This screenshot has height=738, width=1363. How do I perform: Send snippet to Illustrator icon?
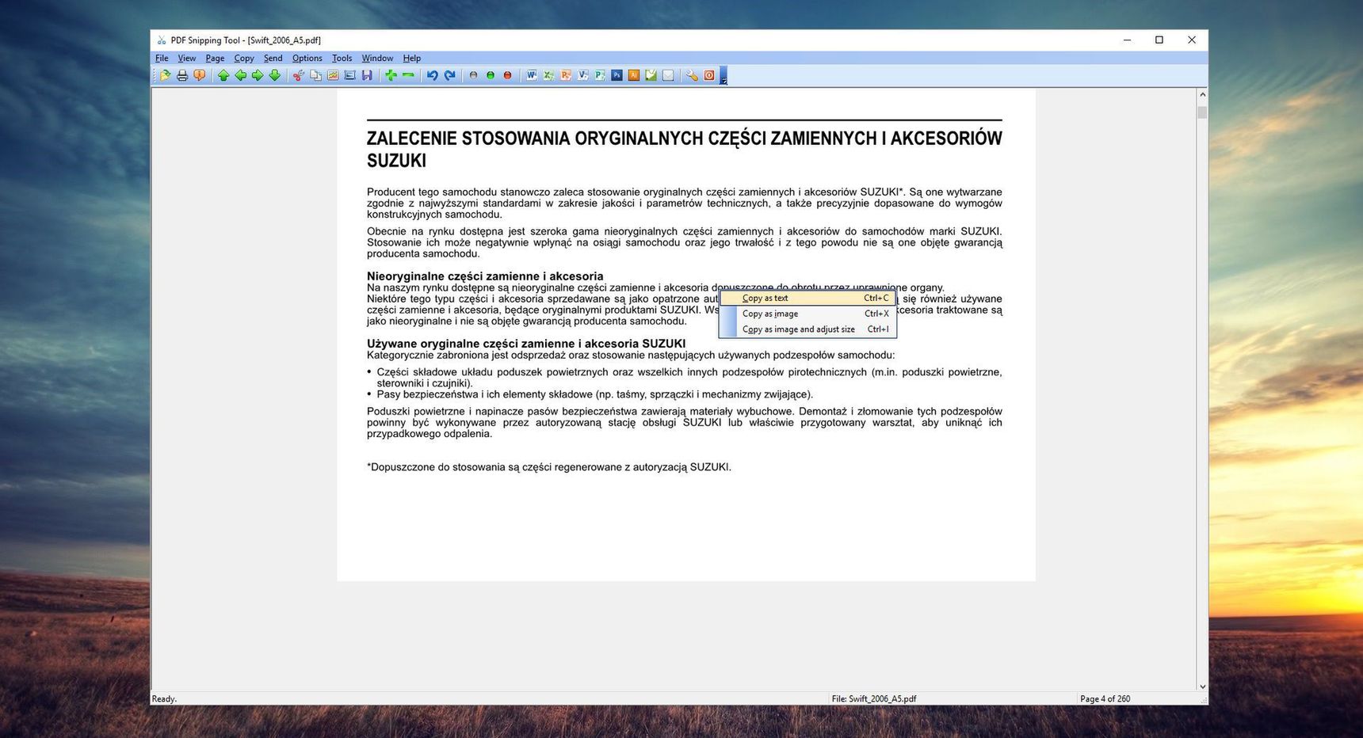pos(634,75)
